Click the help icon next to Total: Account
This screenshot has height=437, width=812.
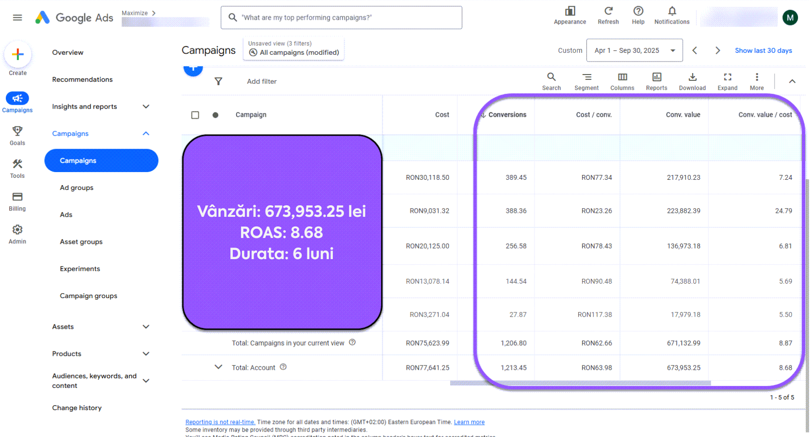pos(283,367)
